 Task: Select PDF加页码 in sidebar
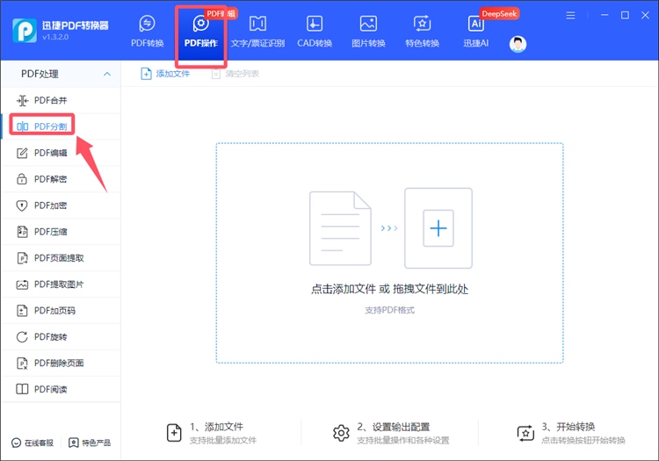click(61, 311)
